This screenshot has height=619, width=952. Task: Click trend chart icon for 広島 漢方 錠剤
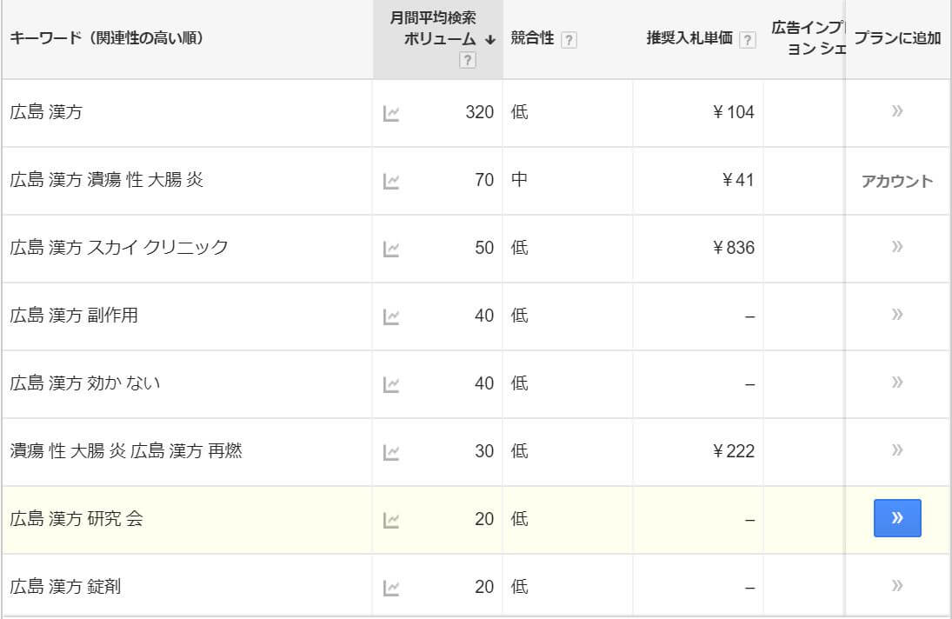[391, 588]
